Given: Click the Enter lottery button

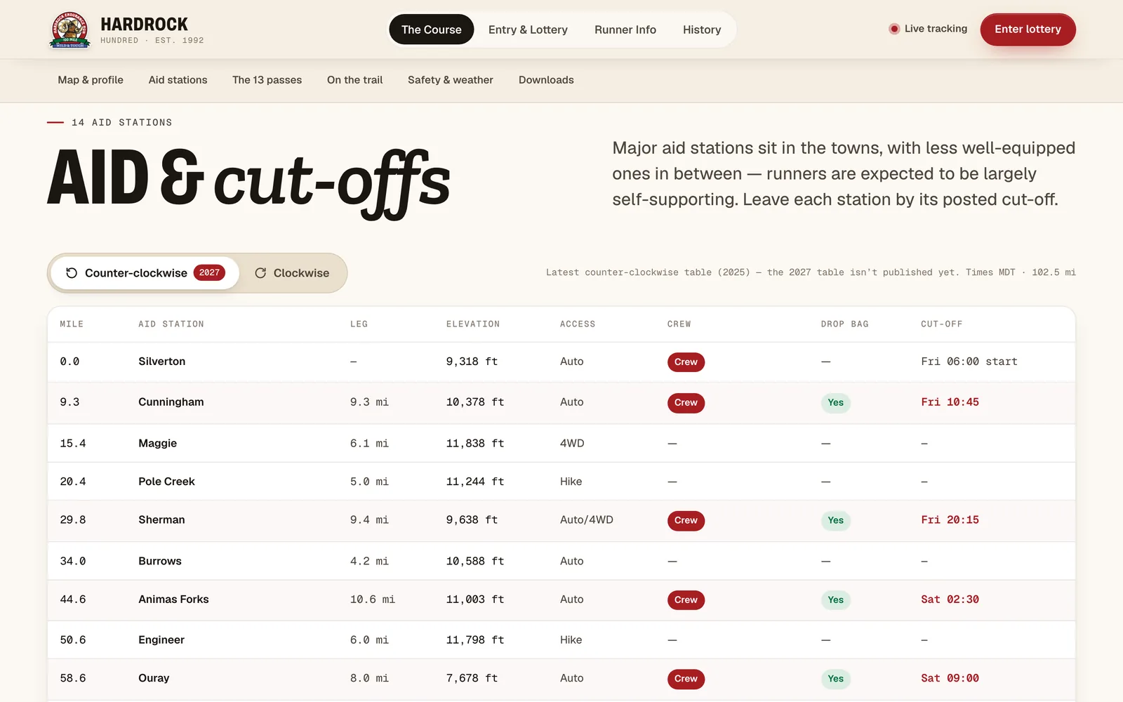Looking at the screenshot, I should 1028,29.
